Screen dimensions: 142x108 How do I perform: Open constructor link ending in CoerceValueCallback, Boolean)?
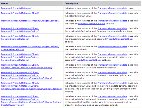tap(31, 86)
